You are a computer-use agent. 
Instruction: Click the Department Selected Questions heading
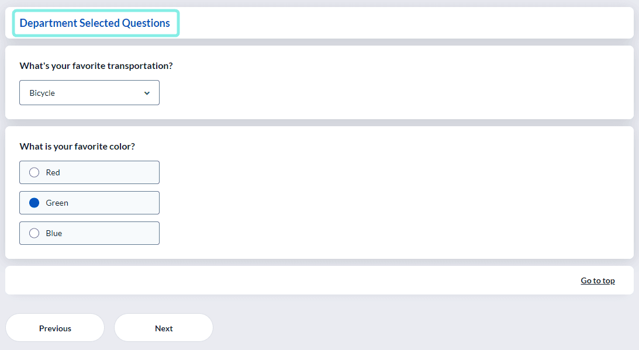coord(95,23)
